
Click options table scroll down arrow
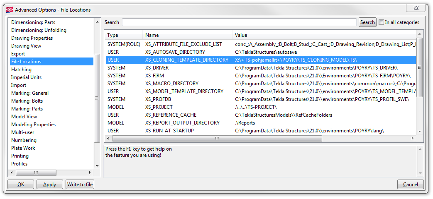point(420,132)
